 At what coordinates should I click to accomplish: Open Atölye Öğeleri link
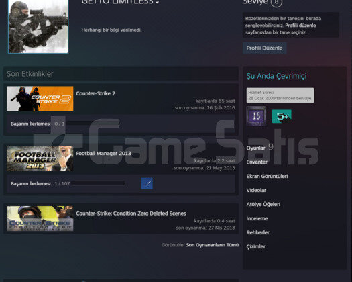(x=263, y=204)
